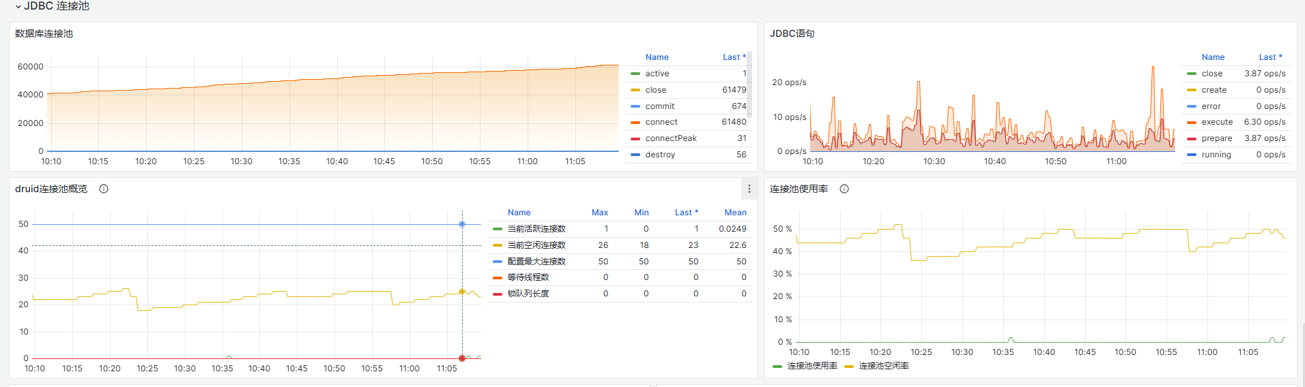Click orange color swatch of connect series
Image resolution: width=1305 pixels, height=387 pixels.
coord(635,123)
